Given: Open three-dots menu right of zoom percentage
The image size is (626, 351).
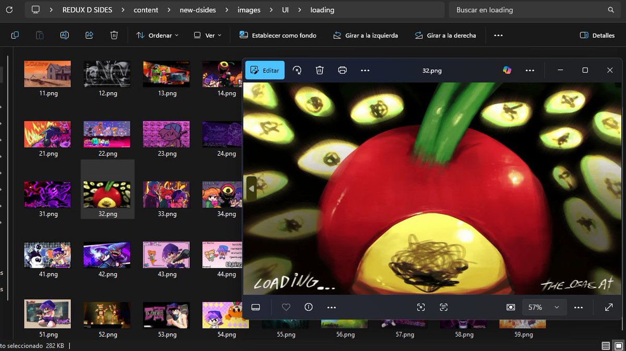Looking at the screenshot, I should [x=578, y=307].
